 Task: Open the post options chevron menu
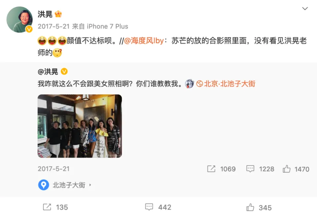[x=305, y=9]
